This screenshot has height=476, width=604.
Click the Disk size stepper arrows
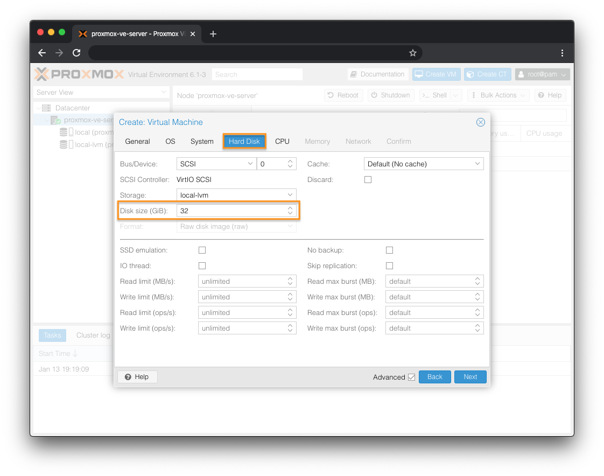tap(290, 211)
